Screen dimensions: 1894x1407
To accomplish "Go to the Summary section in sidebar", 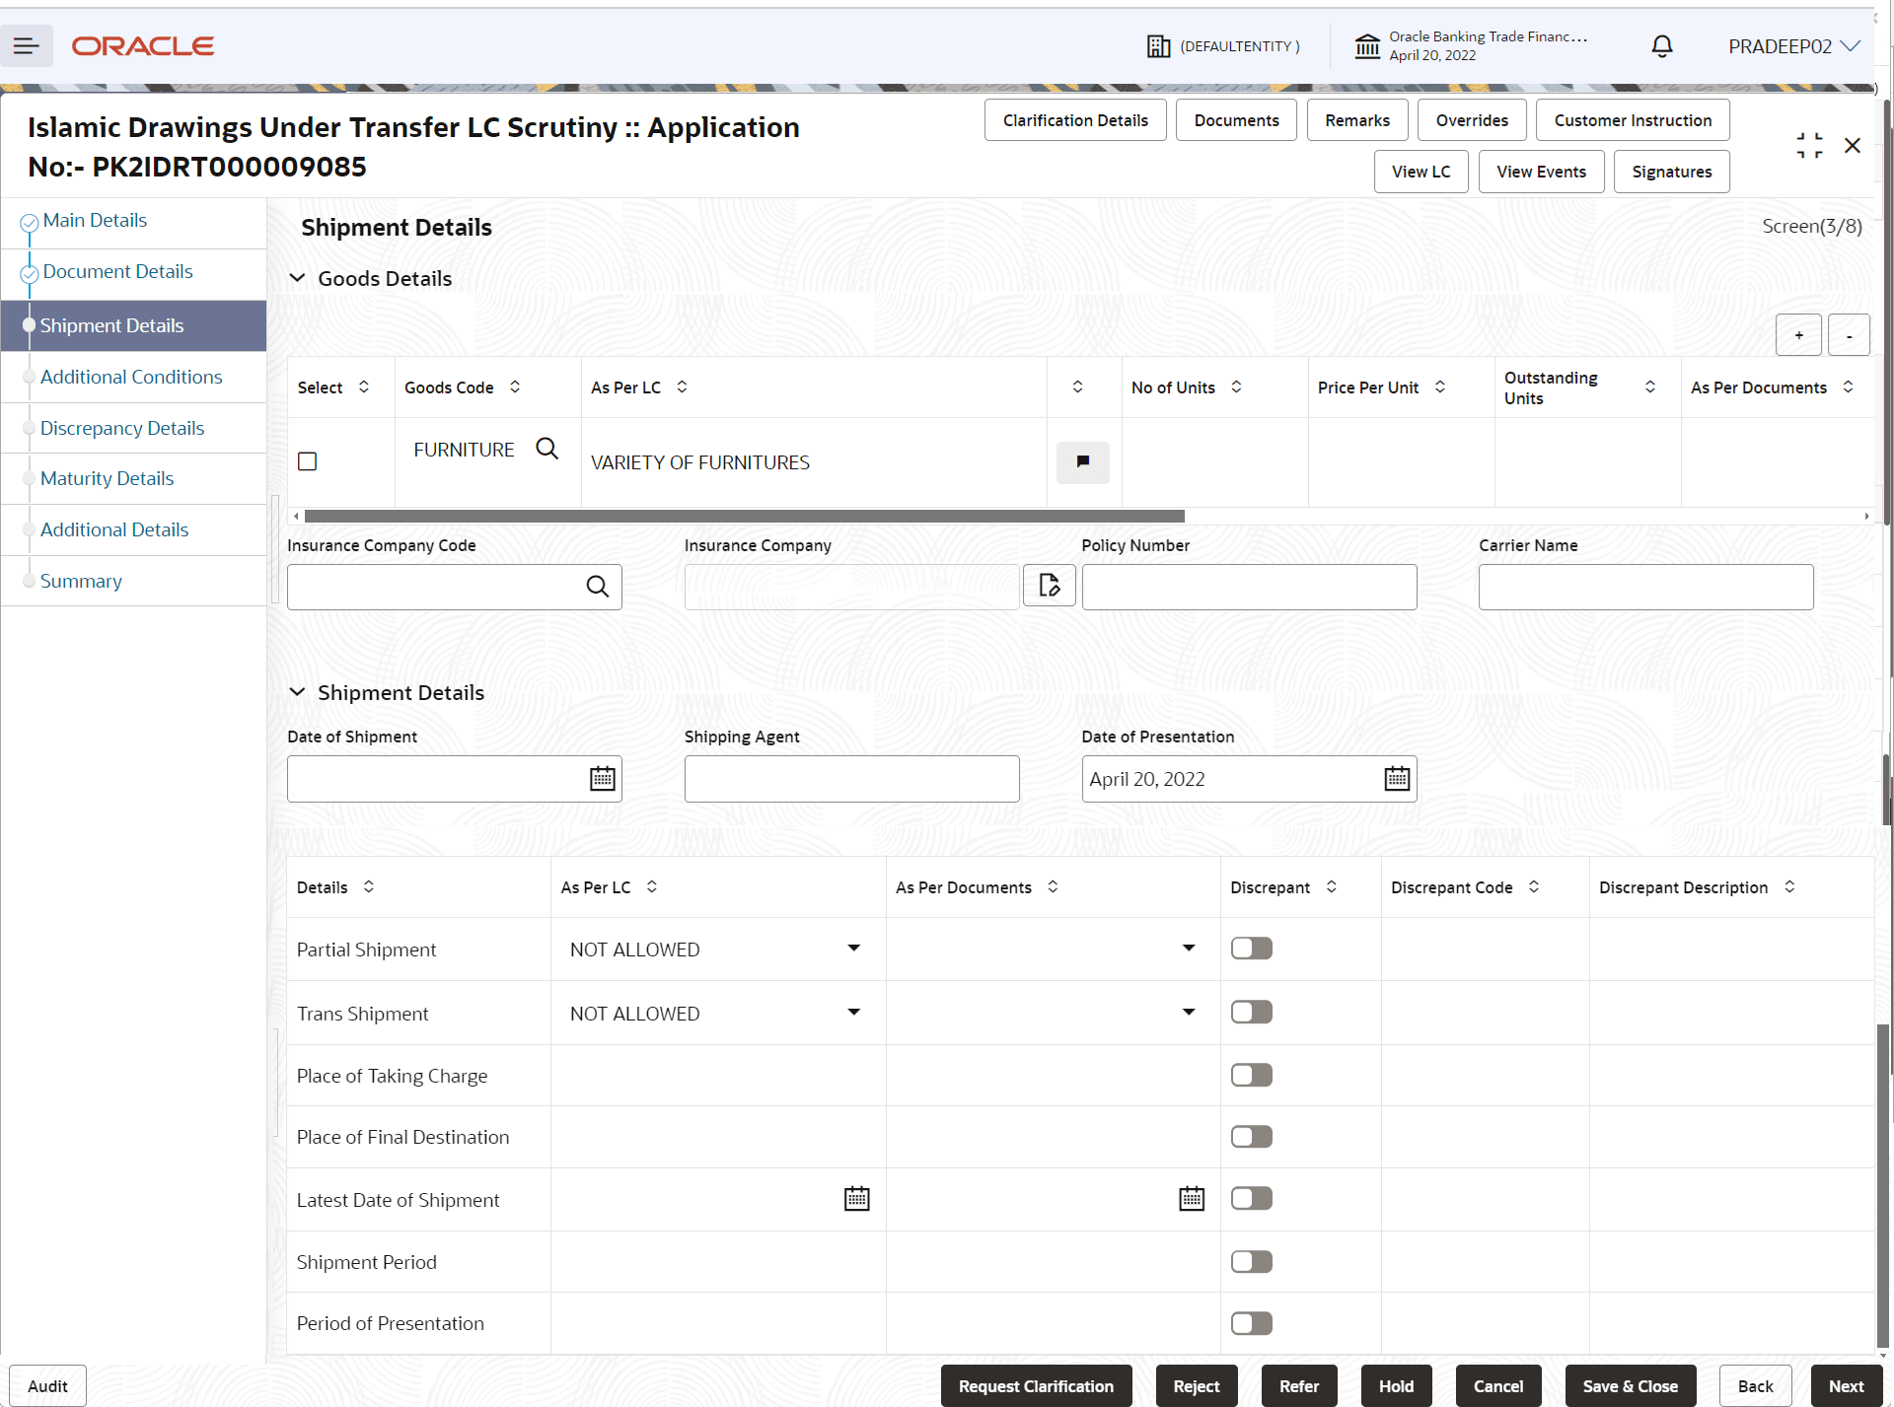I will pos(81,581).
